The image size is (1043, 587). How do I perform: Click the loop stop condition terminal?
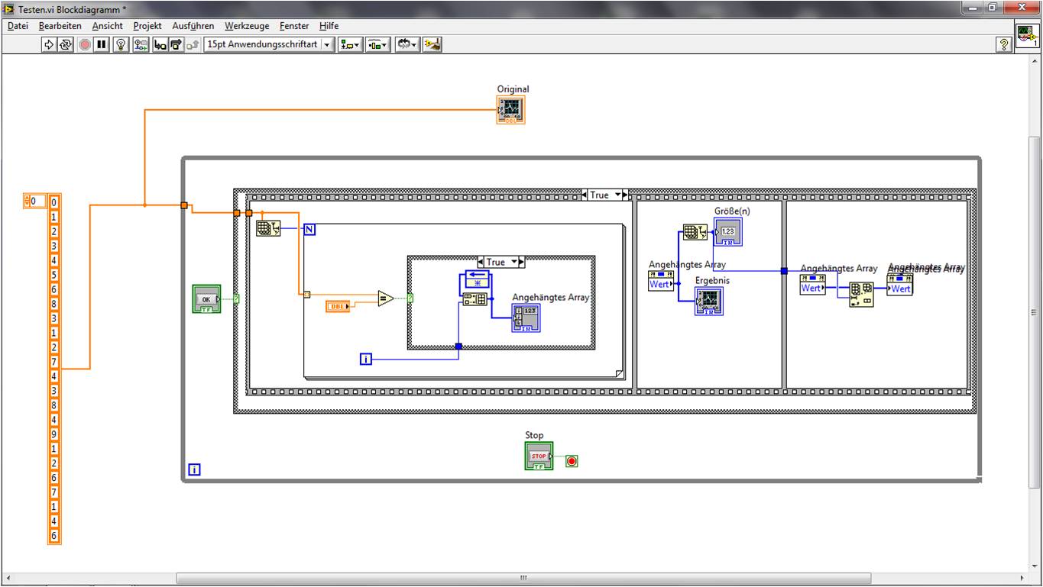coord(572,461)
